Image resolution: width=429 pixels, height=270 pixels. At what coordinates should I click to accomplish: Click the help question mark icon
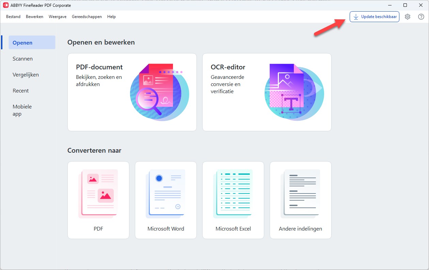click(x=421, y=17)
